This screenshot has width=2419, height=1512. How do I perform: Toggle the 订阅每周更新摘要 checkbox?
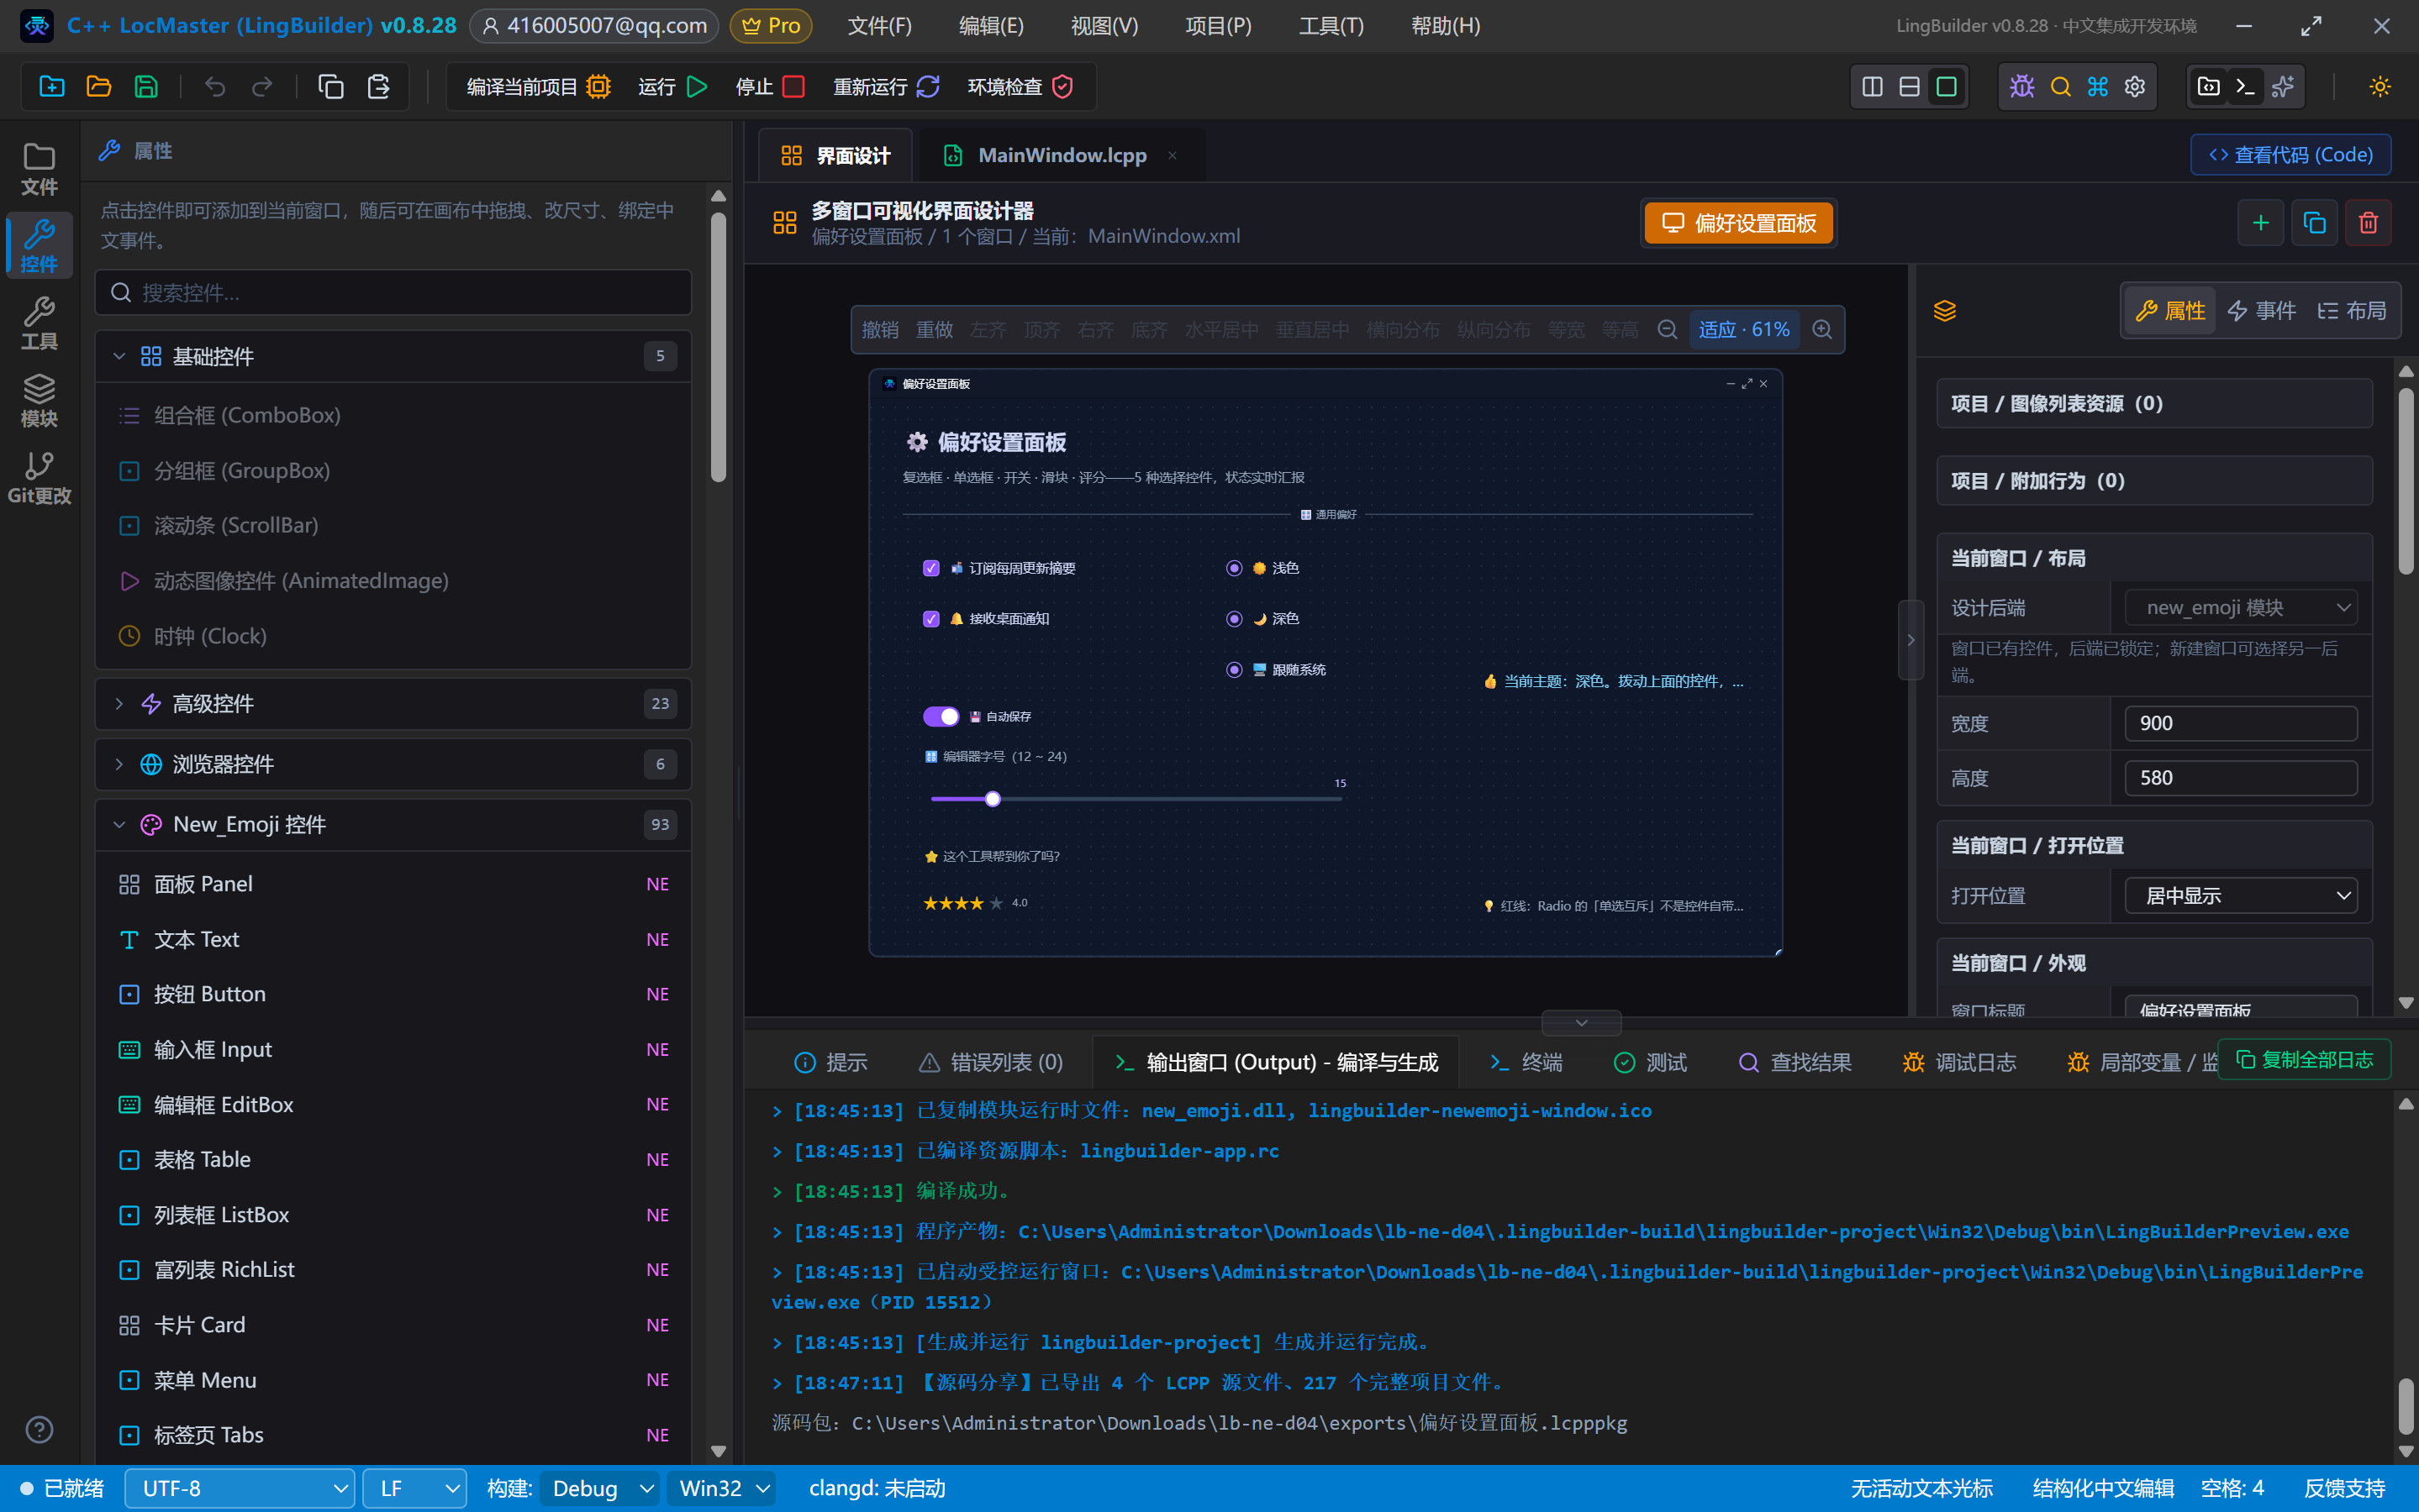click(x=931, y=568)
